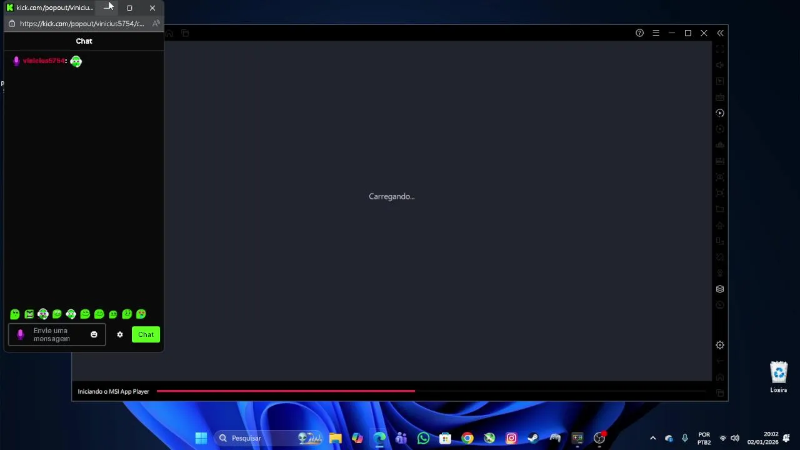Viewport: 800px width, 450px height.
Task: Switch to Microsoft Edge in taskbar
Action: click(x=379, y=438)
